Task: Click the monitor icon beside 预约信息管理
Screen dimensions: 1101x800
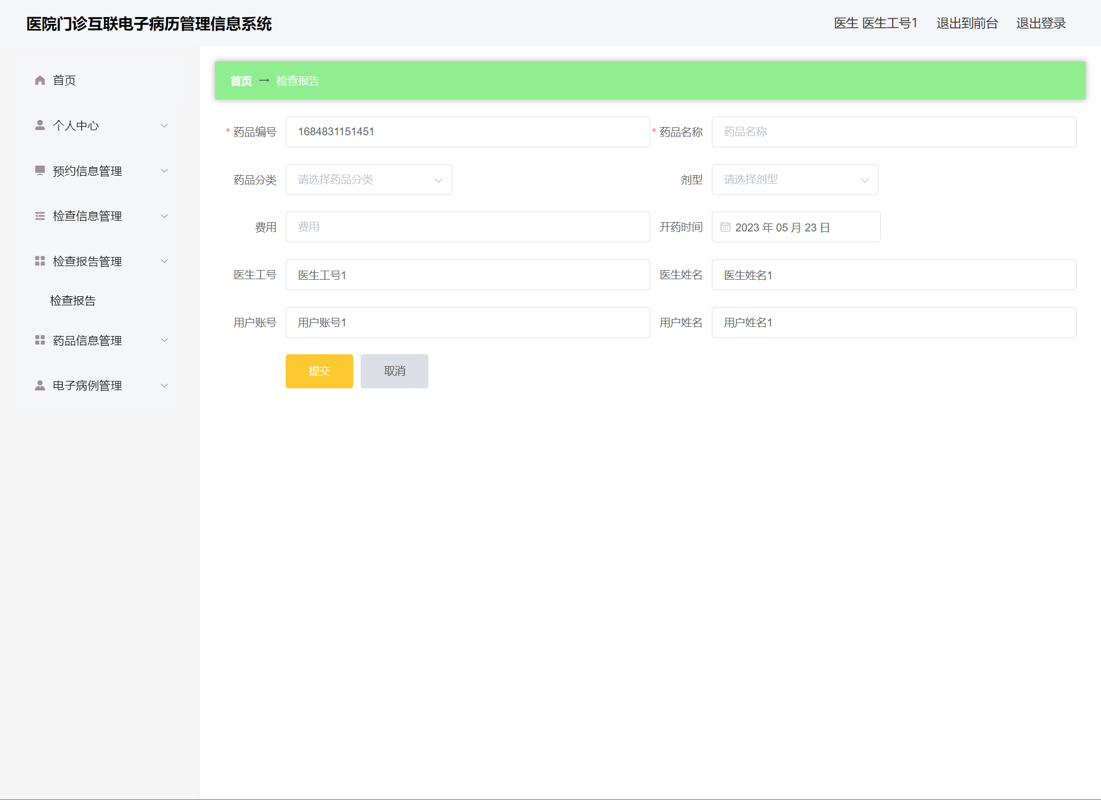Action: tap(40, 171)
